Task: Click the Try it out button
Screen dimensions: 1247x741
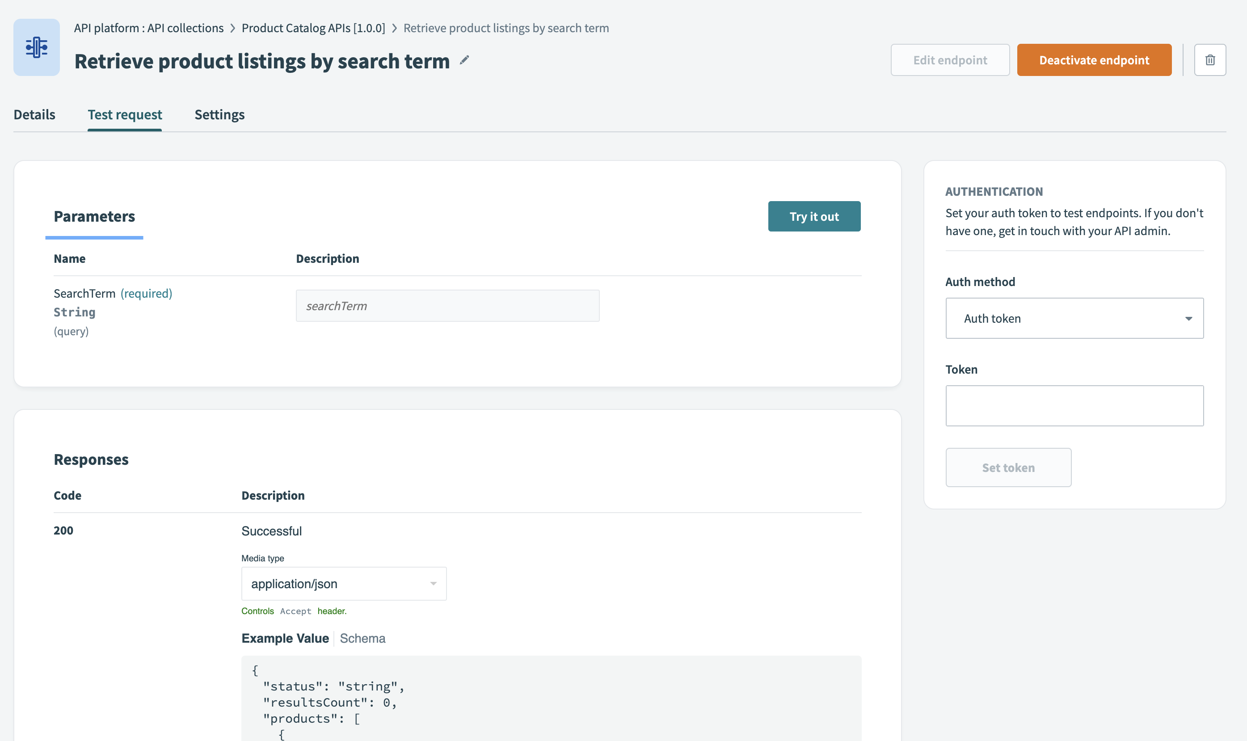Action: tap(814, 216)
